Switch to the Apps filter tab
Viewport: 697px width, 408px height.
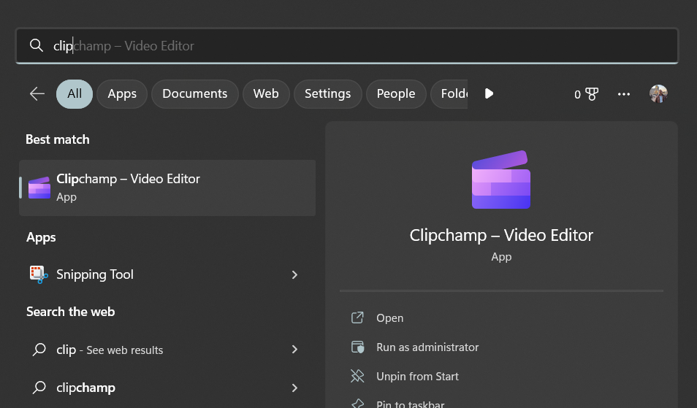coord(122,93)
